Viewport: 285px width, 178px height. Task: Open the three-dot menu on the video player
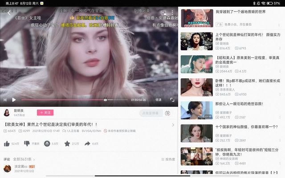coord(172,13)
